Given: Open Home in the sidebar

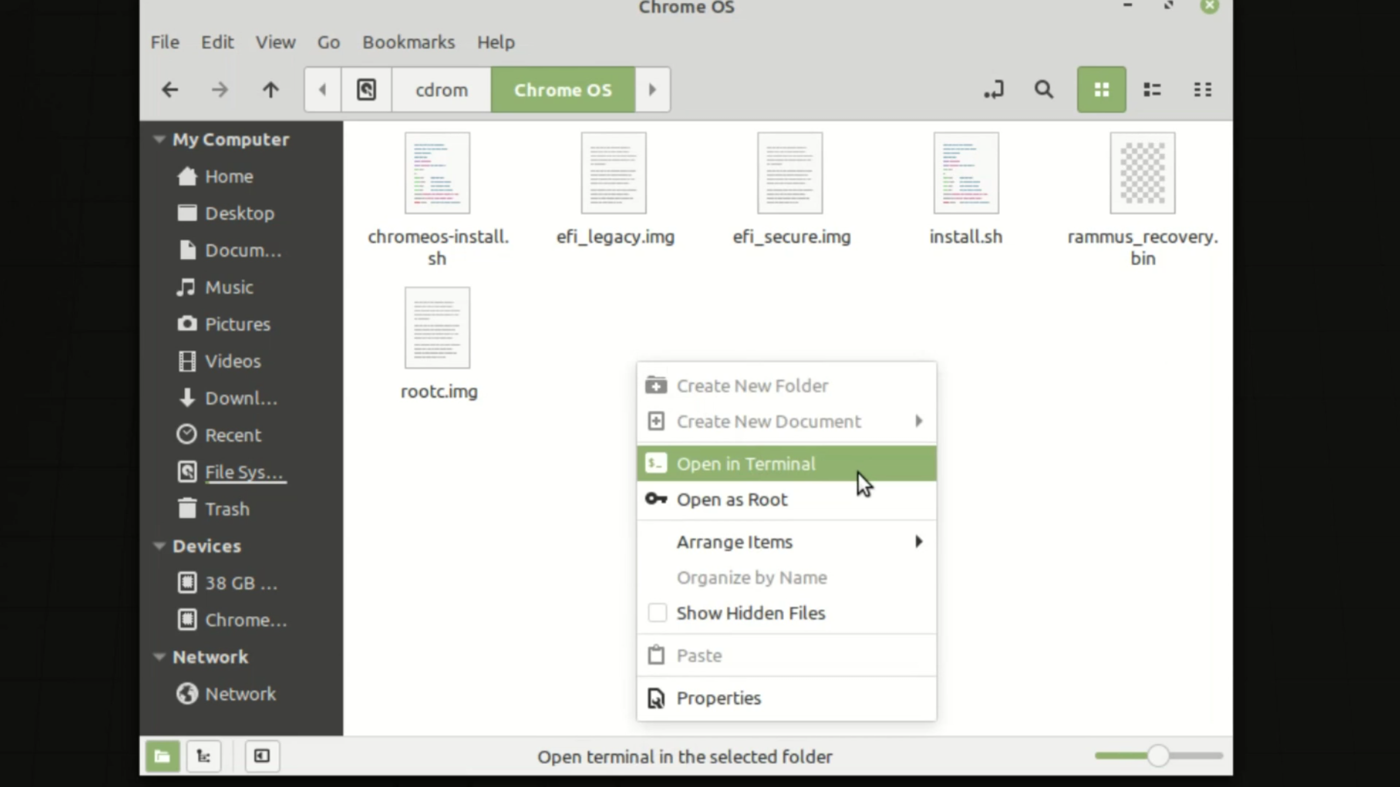Looking at the screenshot, I should (x=229, y=177).
